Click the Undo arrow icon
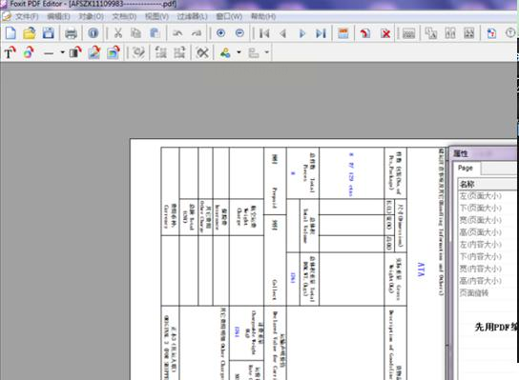Image resolution: width=519 pixels, height=380 pixels. pyautogui.click(x=177, y=33)
